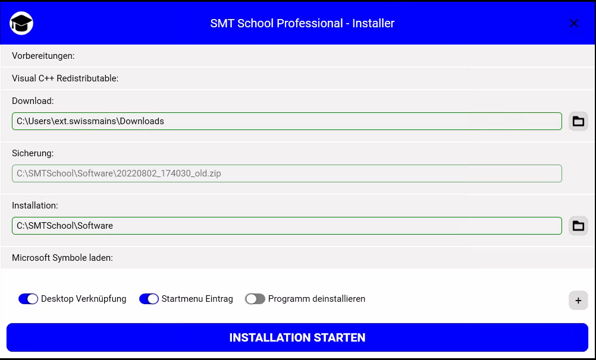Click the Download path input field
The width and height of the screenshot is (596, 360).
click(287, 121)
